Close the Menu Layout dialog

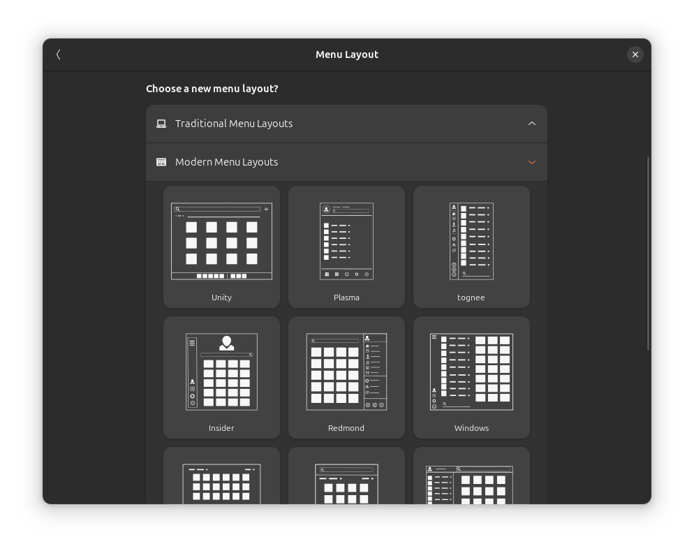point(635,54)
